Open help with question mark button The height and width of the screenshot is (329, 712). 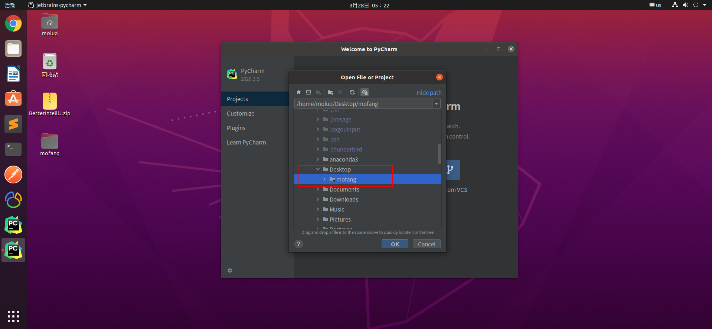(x=298, y=244)
